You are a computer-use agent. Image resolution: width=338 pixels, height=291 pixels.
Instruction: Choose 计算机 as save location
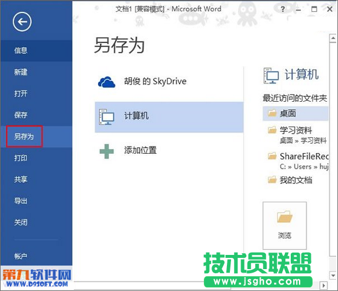[x=169, y=117]
